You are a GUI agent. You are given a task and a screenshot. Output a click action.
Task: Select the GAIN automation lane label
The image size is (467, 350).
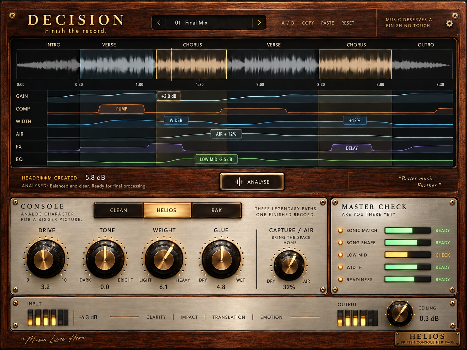pos(22,96)
